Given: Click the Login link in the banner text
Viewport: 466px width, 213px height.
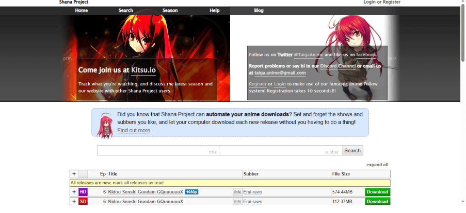Looking at the screenshot, I should pyautogui.click(x=280, y=84).
